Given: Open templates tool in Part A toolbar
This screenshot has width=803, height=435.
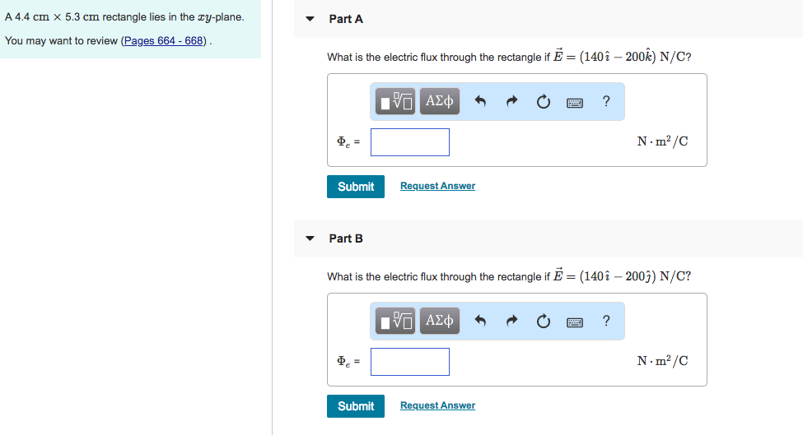Looking at the screenshot, I should [397, 101].
